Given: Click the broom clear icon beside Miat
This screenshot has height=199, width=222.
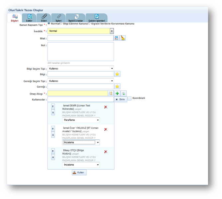Looking at the screenshot, I should tap(123, 38).
